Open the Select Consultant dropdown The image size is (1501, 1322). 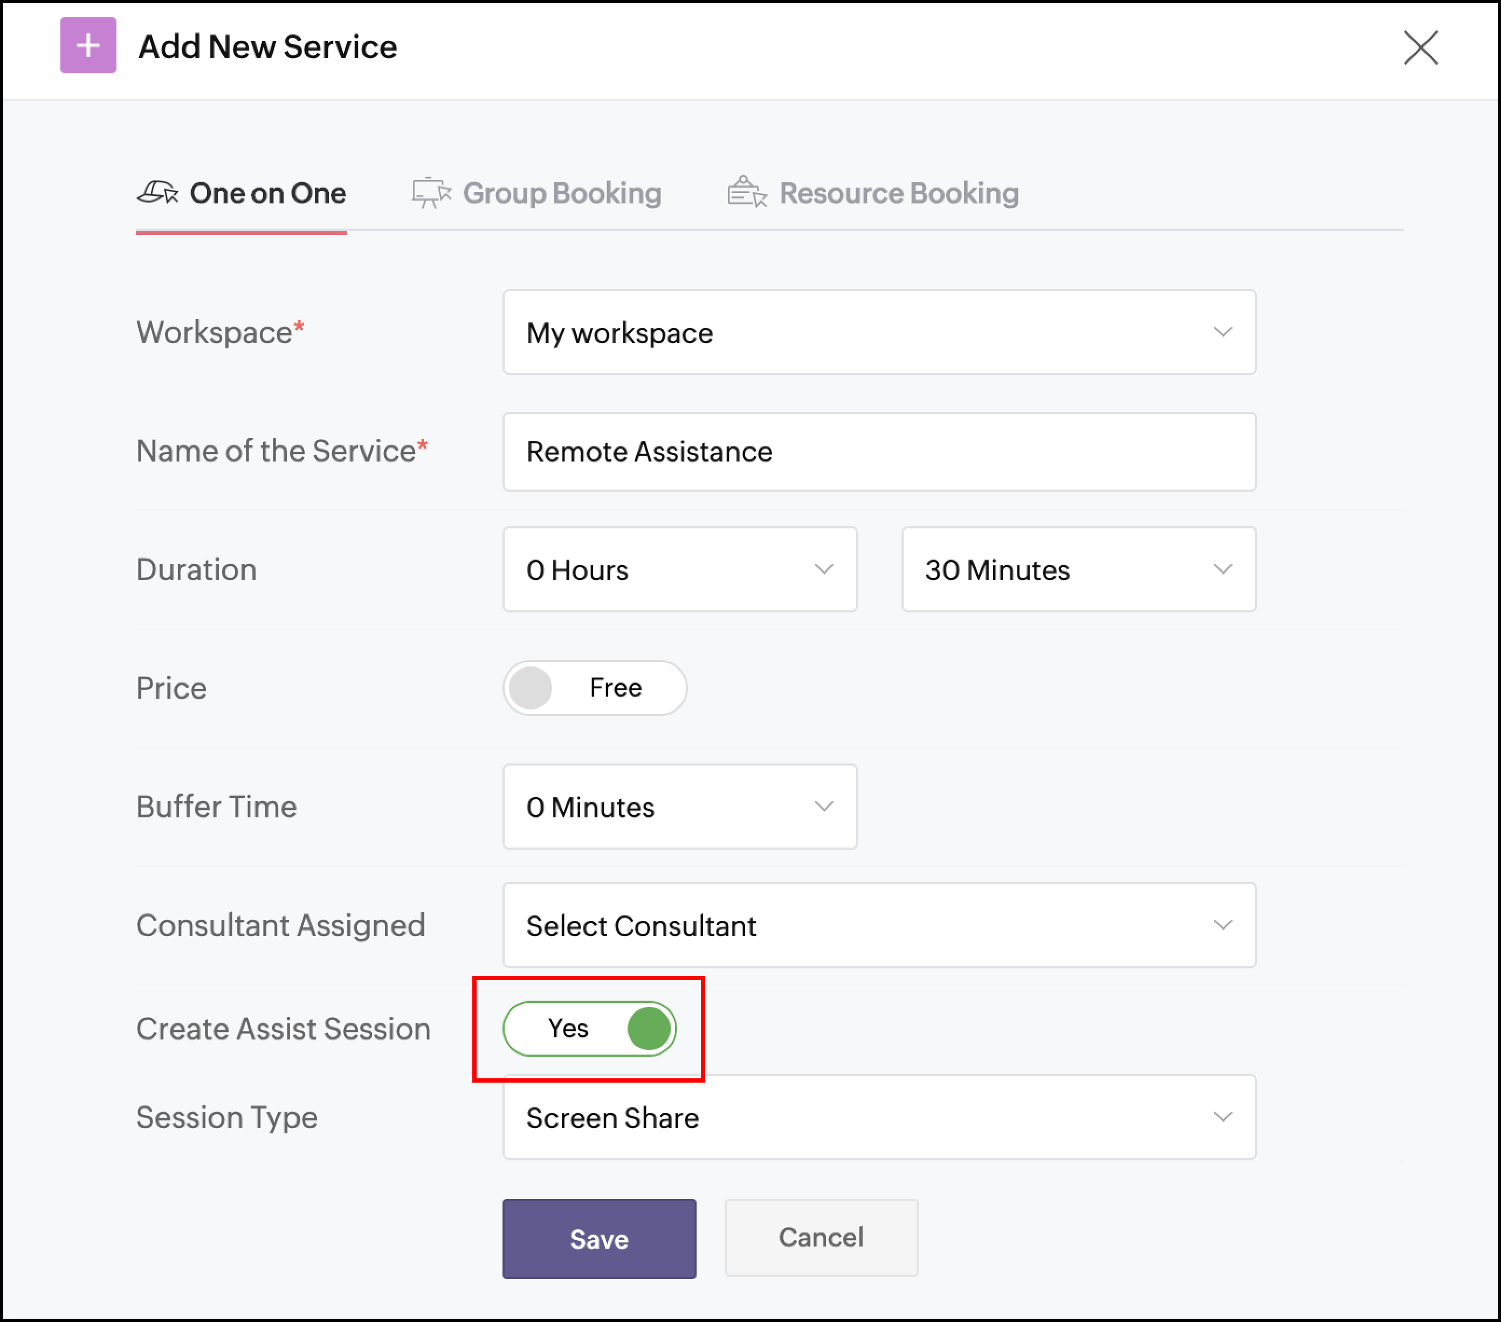coord(879,925)
